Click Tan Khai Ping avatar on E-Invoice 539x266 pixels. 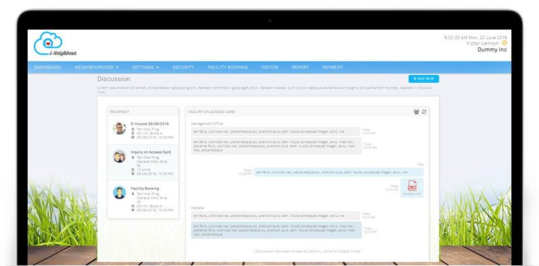[119, 128]
